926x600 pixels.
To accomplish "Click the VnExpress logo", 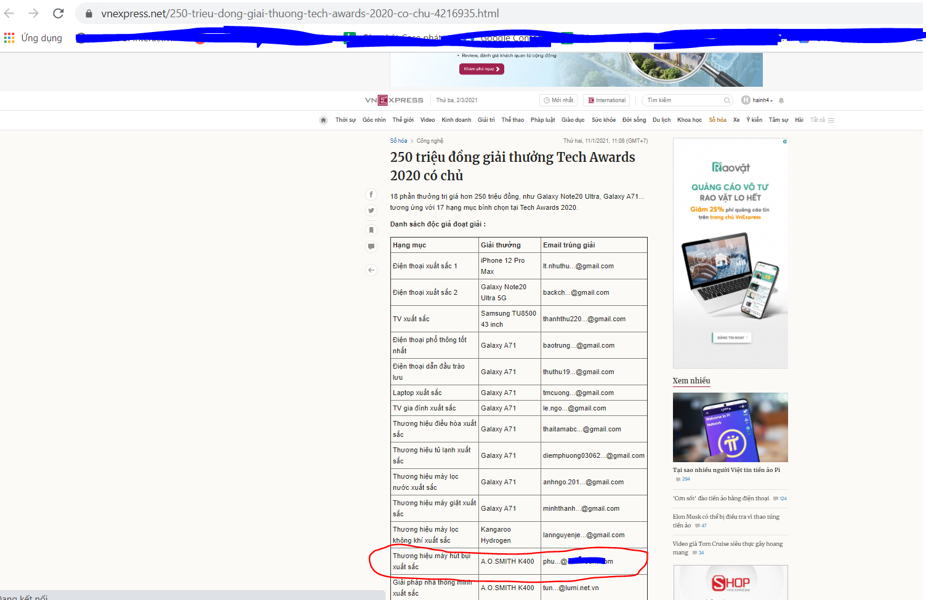I will click(x=394, y=100).
